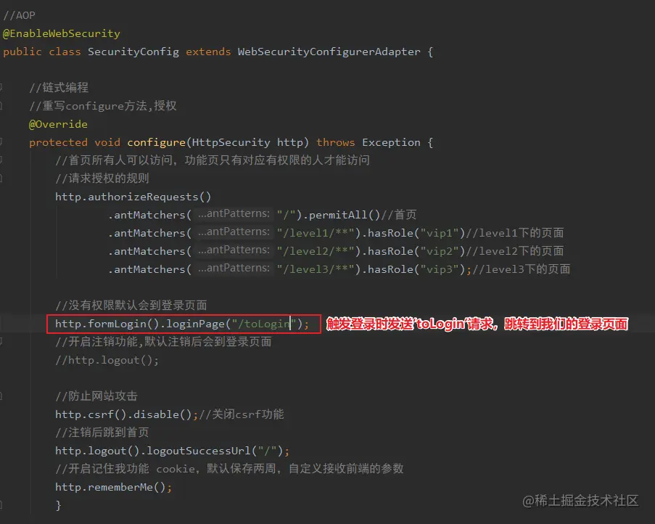Click the public keyword in class declaration

(22, 52)
